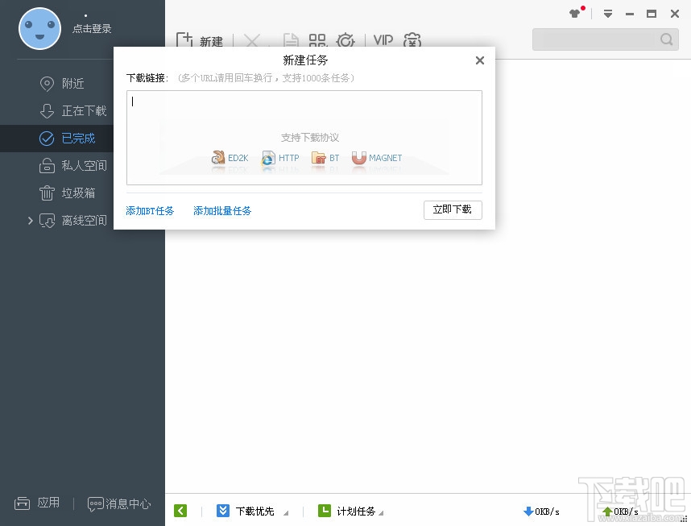Click the 添加BT任务 link
691x526 pixels.
point(150,210)
